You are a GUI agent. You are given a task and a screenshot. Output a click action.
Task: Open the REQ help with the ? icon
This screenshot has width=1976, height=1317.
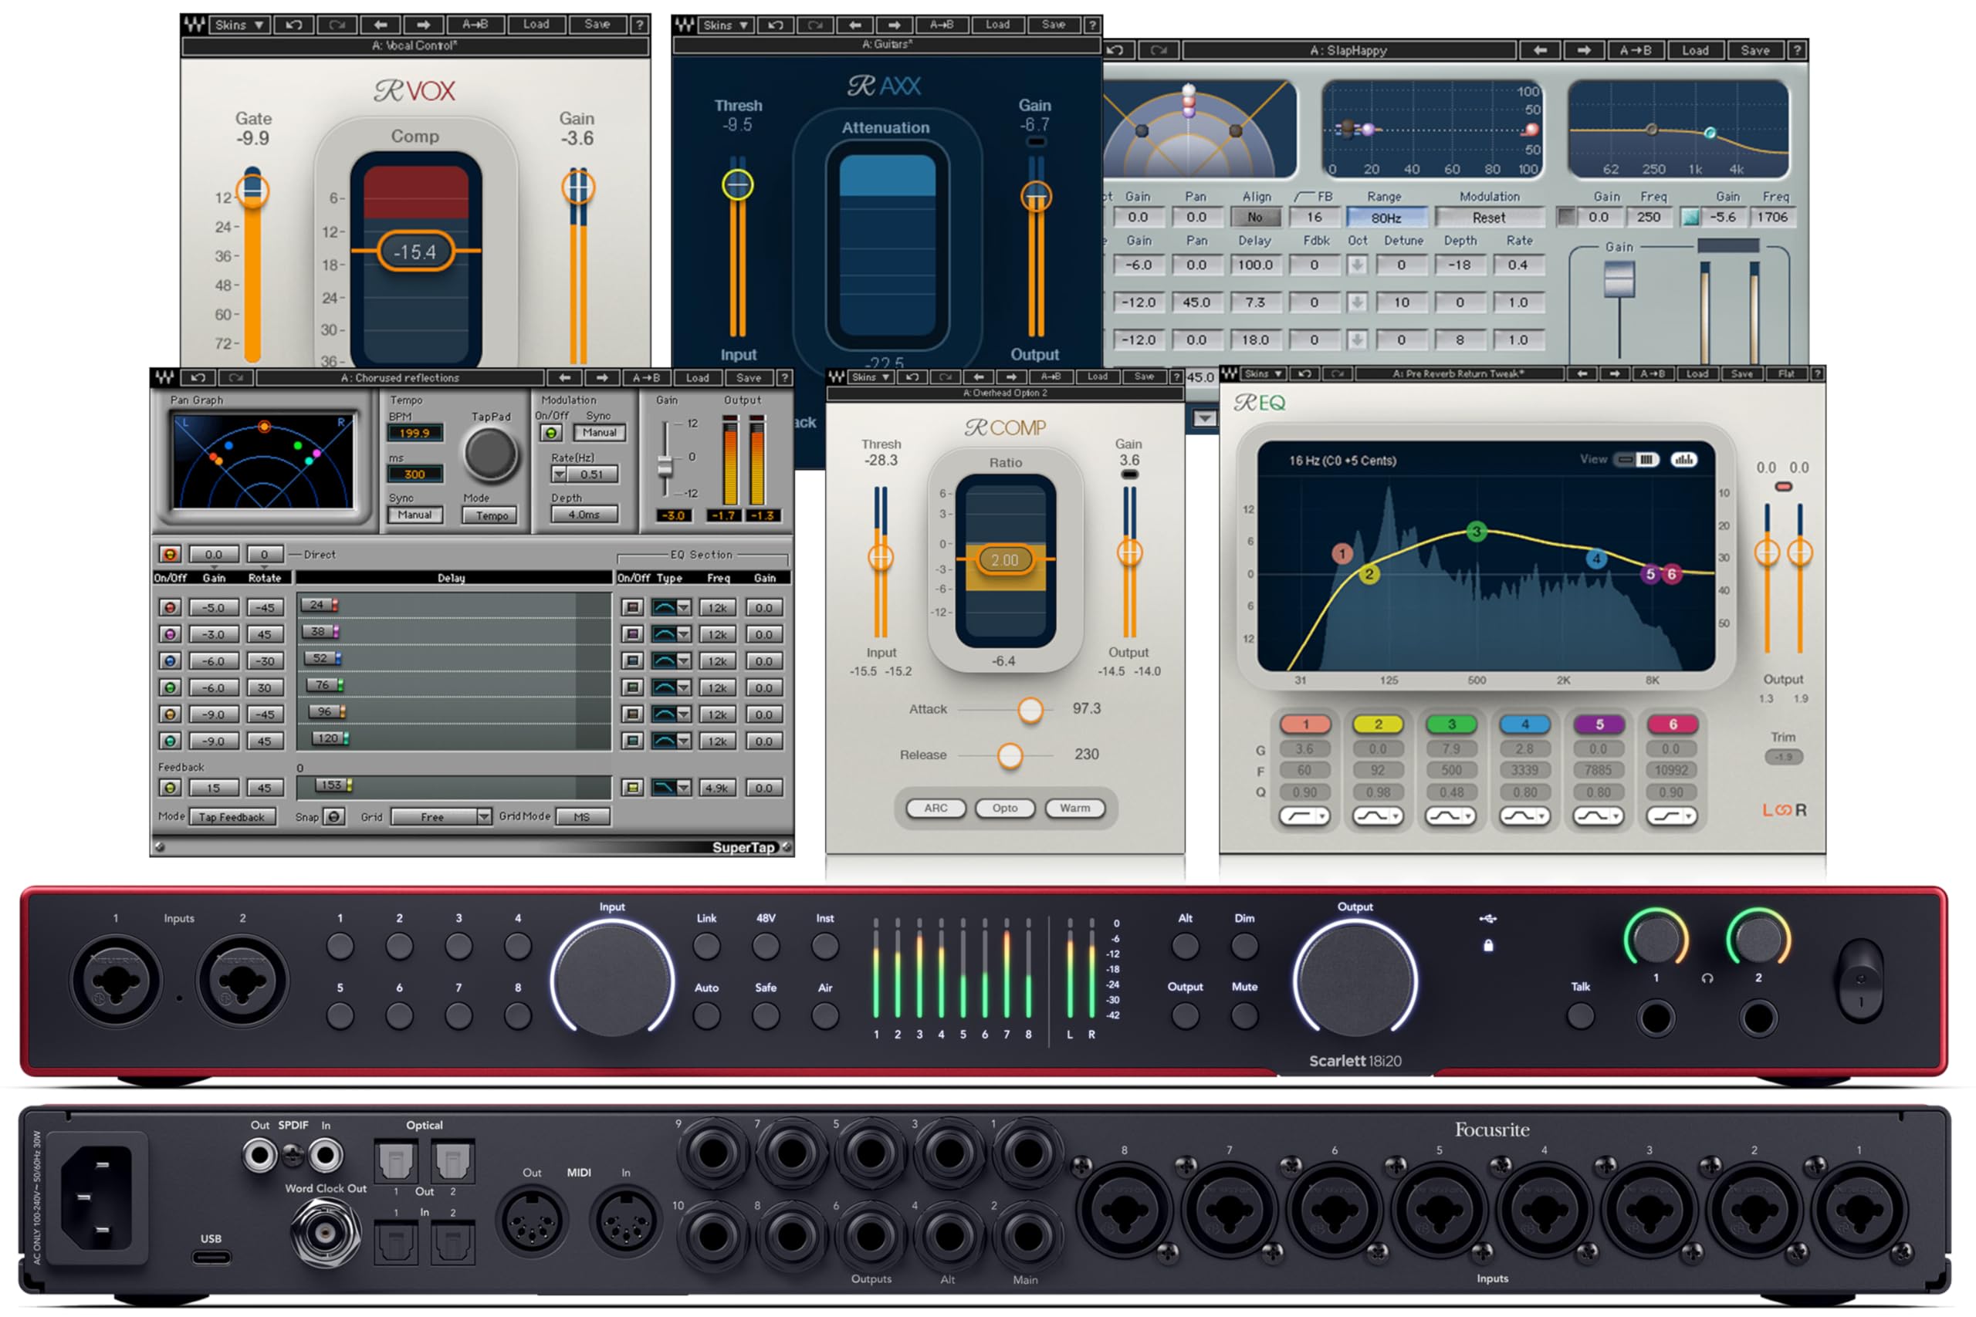click(1818, 373)
